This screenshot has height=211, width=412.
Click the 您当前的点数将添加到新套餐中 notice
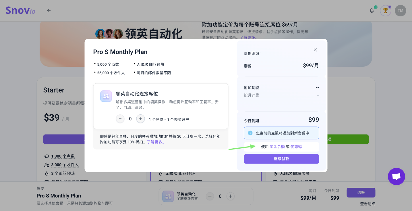pyautogui.click(x=281, y=133)
